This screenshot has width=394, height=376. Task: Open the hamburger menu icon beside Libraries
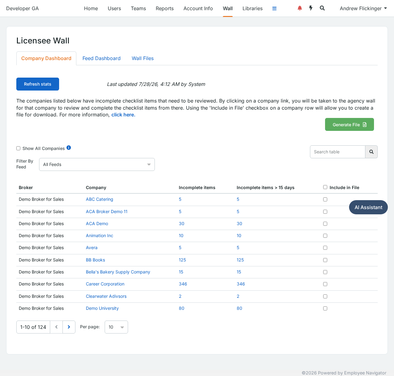[274, 9]
